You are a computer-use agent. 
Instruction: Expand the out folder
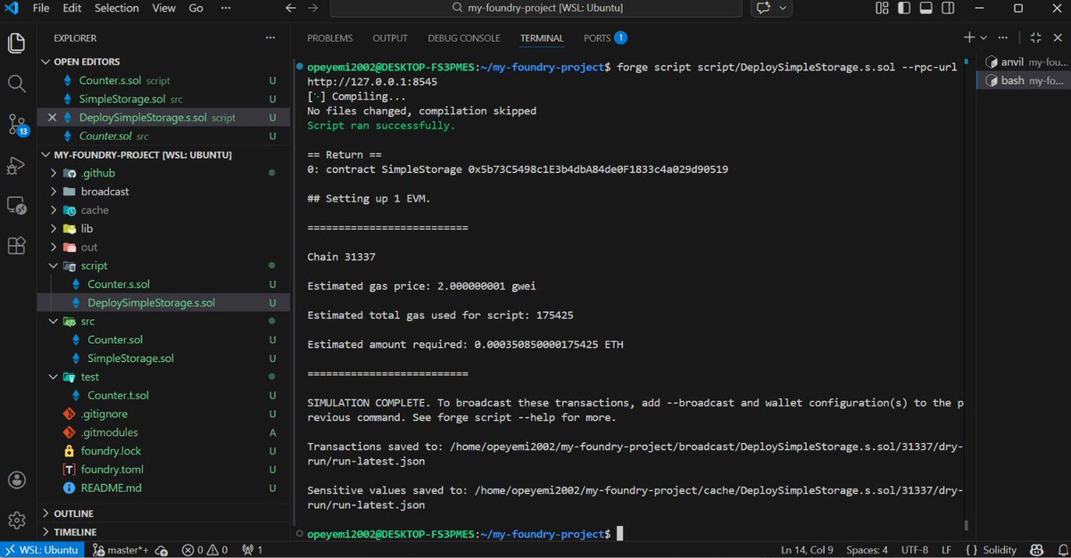click(164, 247)
